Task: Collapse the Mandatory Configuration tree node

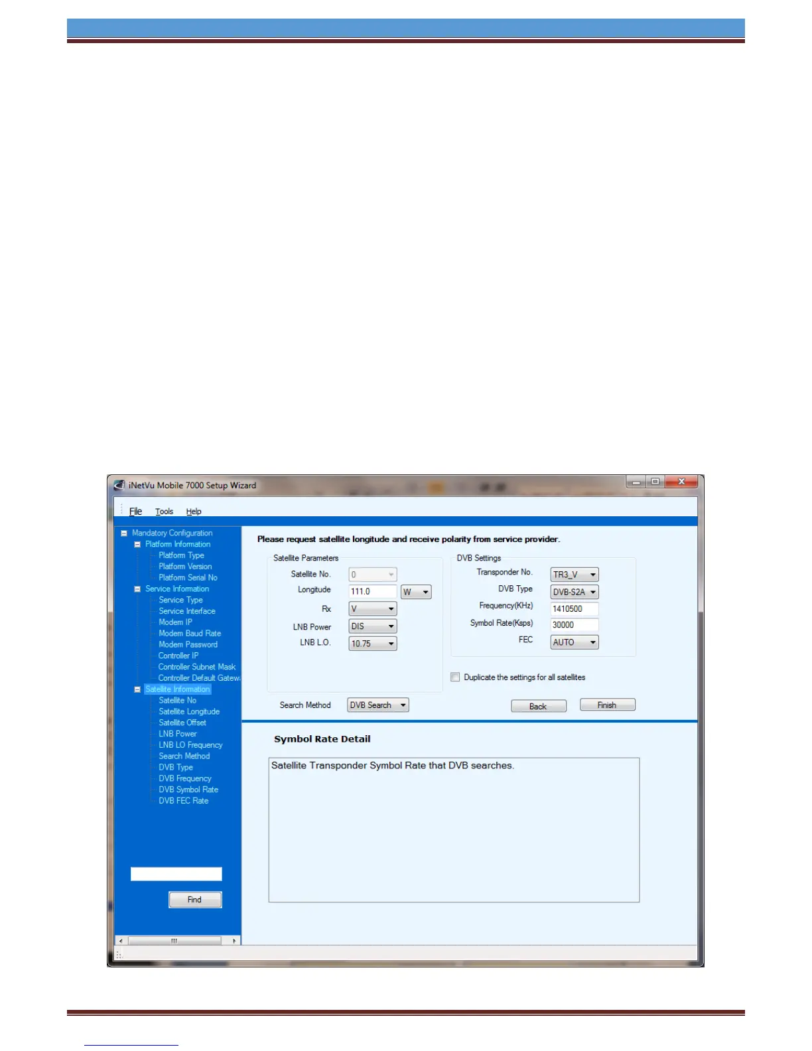Action: [124, 533]
